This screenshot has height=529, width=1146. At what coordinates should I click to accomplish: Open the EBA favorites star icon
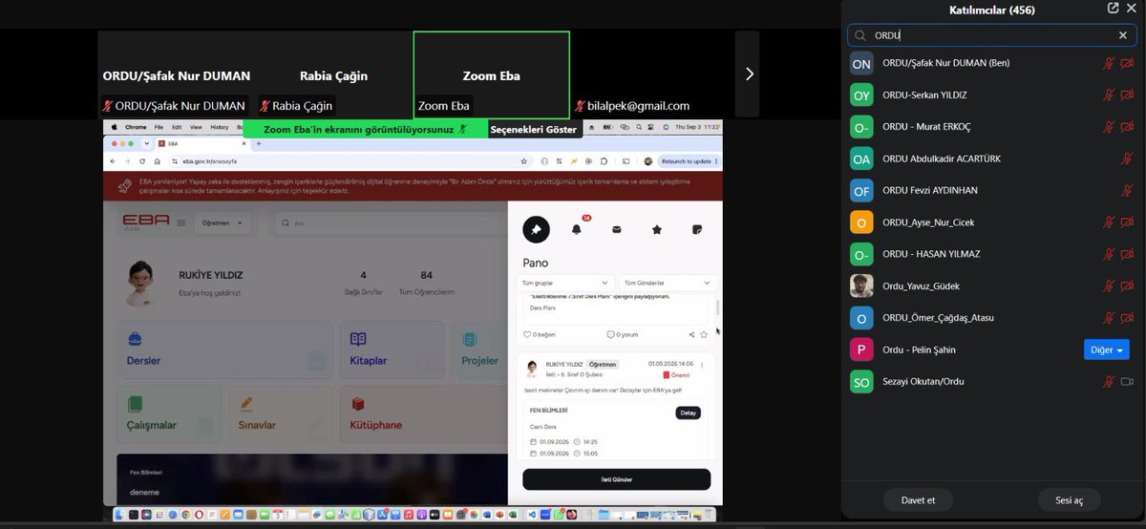click(x=657, y=230)
